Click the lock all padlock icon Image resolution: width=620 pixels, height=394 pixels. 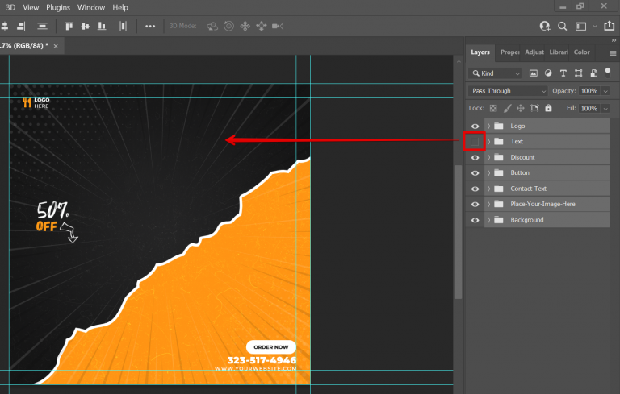[548, 108]
